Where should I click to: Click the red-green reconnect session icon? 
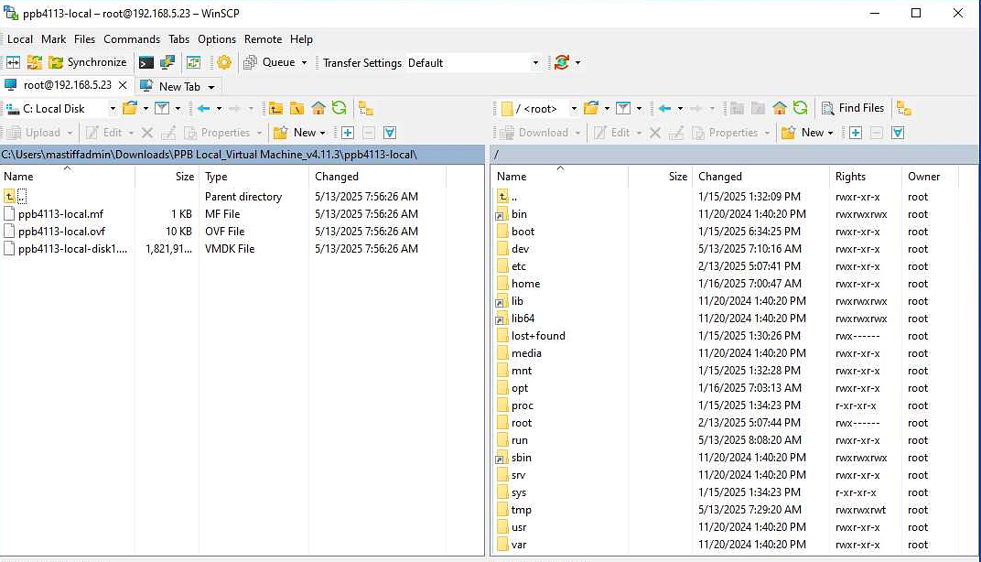click(562, 62)
